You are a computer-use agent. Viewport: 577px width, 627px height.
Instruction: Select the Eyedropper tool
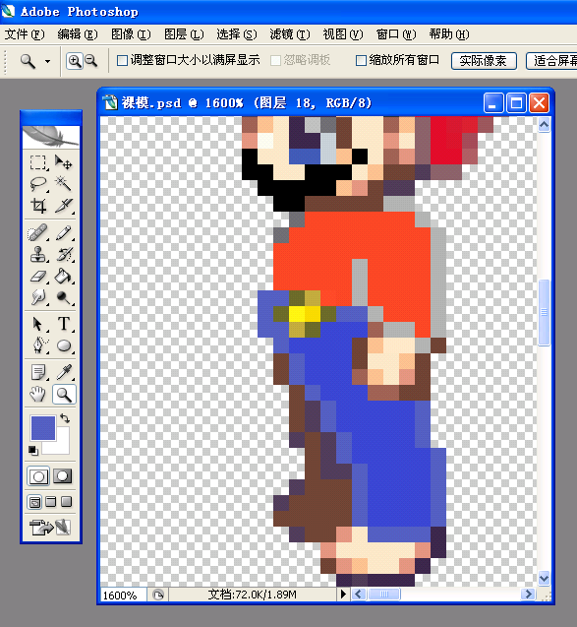point(64,372)
